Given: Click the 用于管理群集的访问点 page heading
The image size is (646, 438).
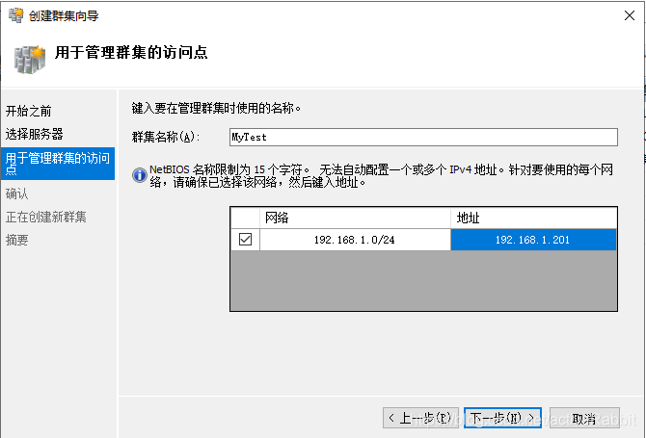Looking at the screenshot, I should (131, 53).
